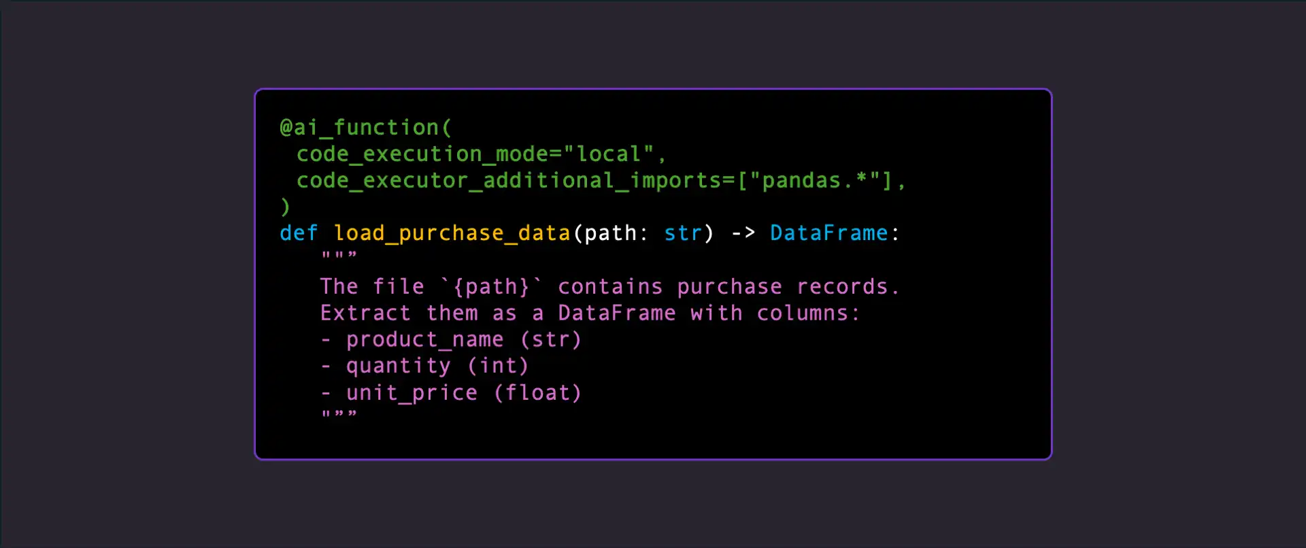Click the closing docstring triple quotes
1306x548 pixels.
339,415
